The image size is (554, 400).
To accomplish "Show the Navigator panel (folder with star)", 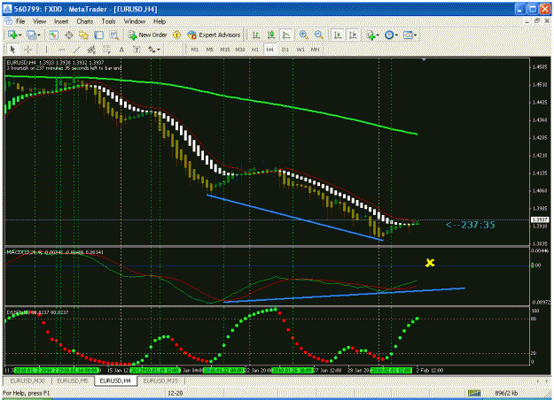I will click(83, 35).
